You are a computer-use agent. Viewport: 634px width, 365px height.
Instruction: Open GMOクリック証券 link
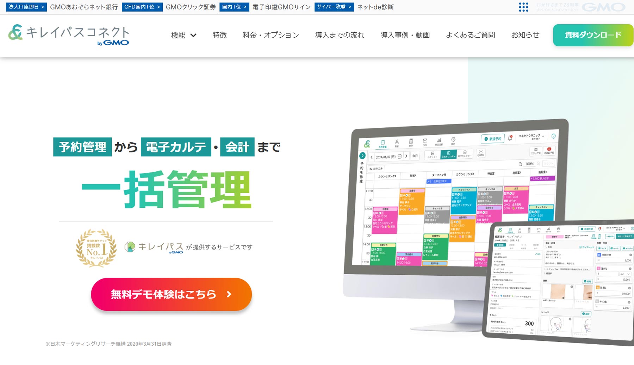pyautogui.click(x=191, y=7)
